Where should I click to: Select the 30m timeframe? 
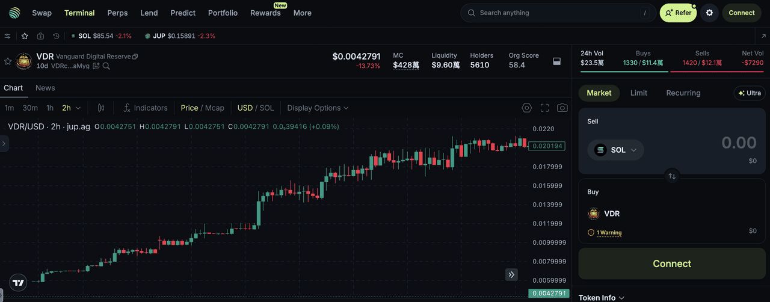pyautogui.click(x=30, y=108)
